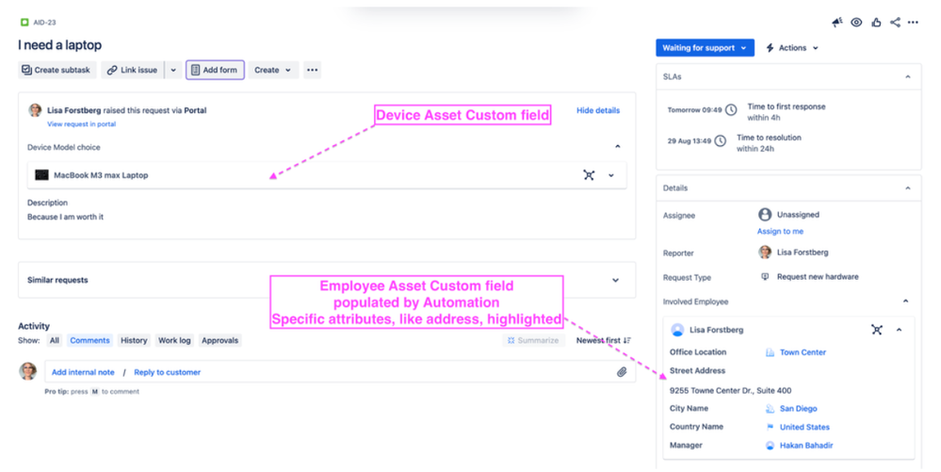The height and width of the screenshot is (472, 941).
Task: Switch to Work log tab
Action: (174, 340)
